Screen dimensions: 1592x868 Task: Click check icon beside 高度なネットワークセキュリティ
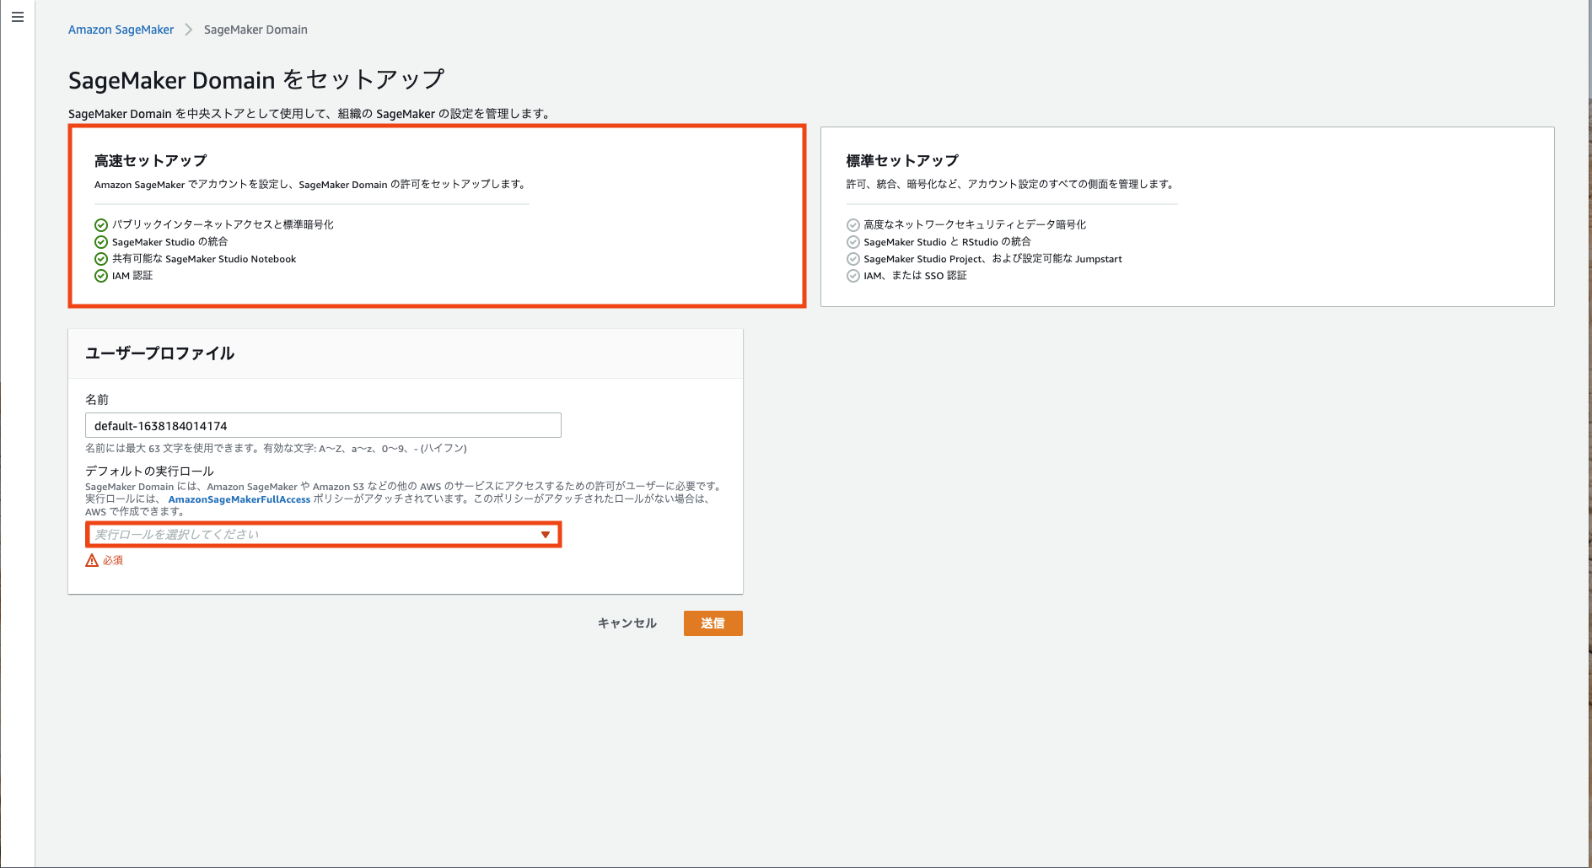coord(853,225)
